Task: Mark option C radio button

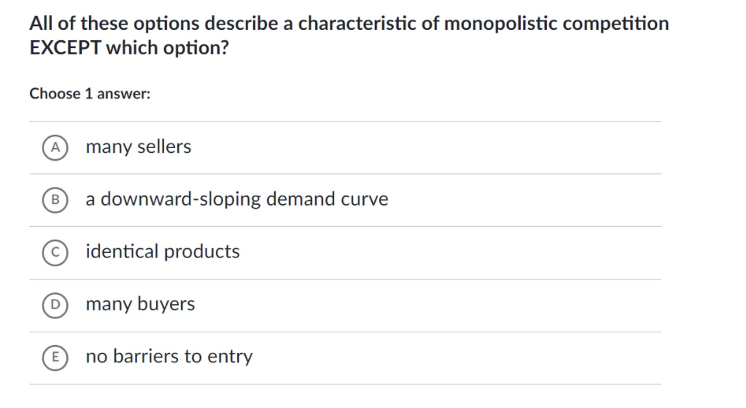Action: (x=55, y=252)
